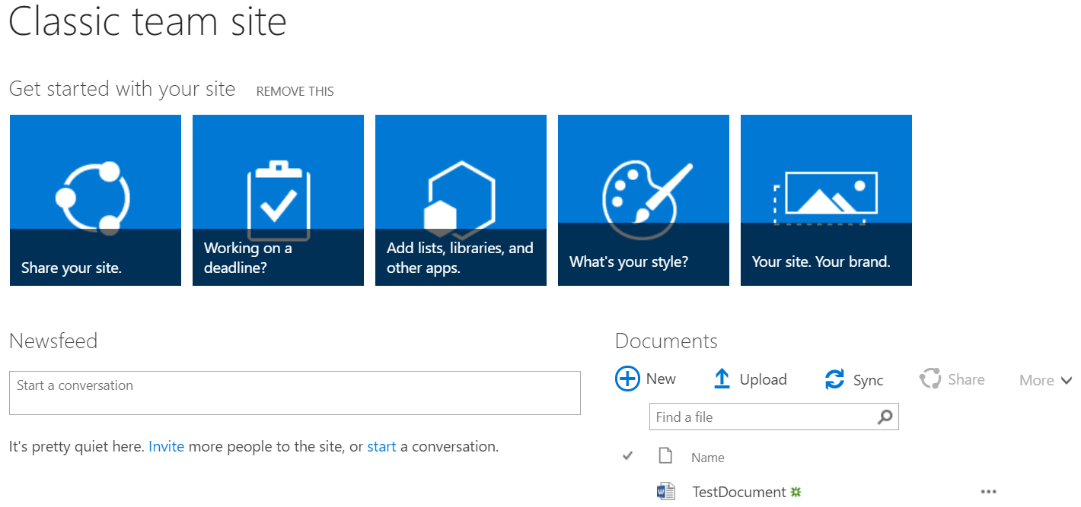The width and height of the screenshot is (1081, 507).
Task: Open the New document icon under Documents
Action: point(627,379)
